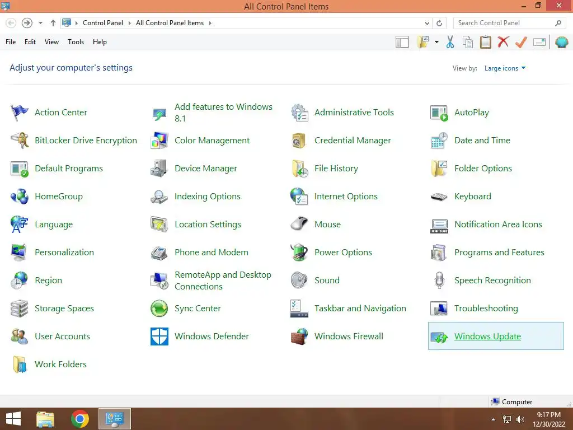The image size is (573, 430).
Task: Open the HomeGroup icon
Action: (19, 197)
